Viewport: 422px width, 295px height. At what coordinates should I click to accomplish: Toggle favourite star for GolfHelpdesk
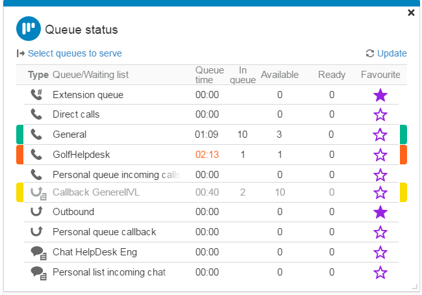point(380,155)
